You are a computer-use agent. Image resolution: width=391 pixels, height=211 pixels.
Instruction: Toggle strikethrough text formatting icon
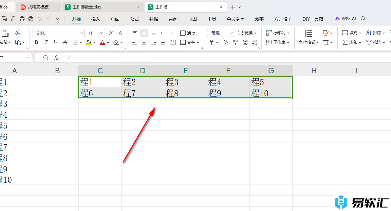coord(65,42)
